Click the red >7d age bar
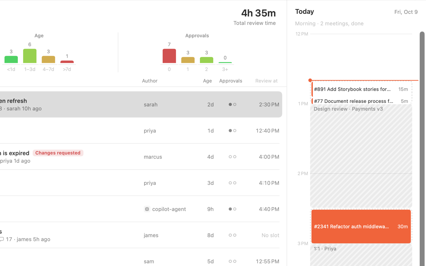The image size is (426, 266). point(67,62)
